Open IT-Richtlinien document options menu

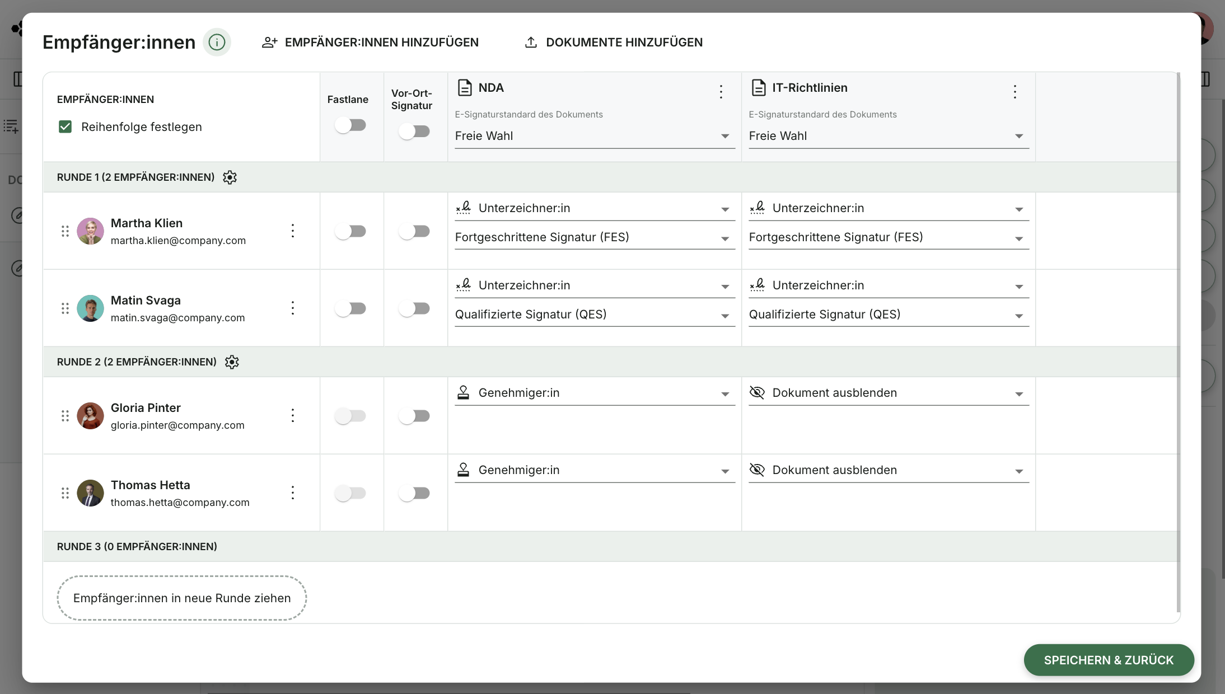(x=1015, y=92)
